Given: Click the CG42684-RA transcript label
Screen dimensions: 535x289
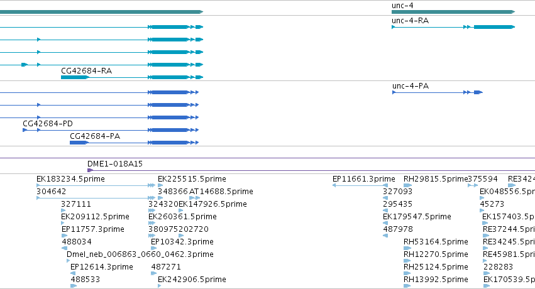Looking at the screenshot, I should pyautogui.click(x=86, y=71).
